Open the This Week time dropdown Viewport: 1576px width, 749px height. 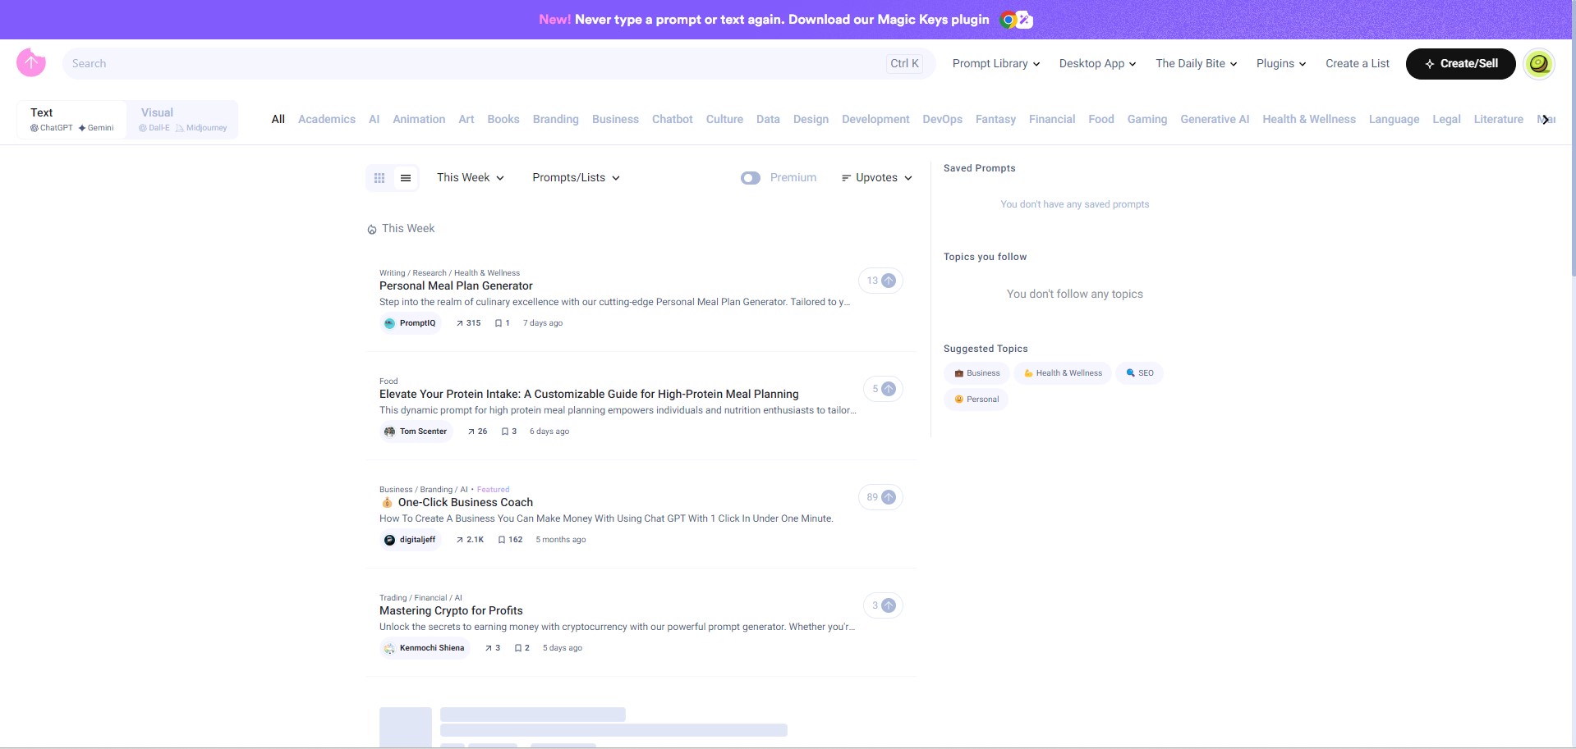point(471,178)
